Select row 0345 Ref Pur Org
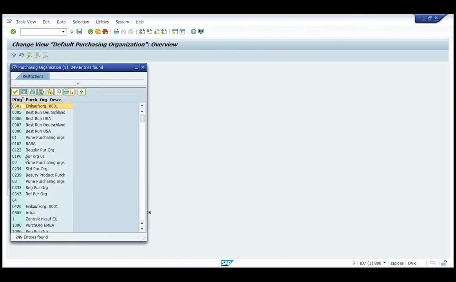Viewport: 456px width, 282px height. (42, 194)
